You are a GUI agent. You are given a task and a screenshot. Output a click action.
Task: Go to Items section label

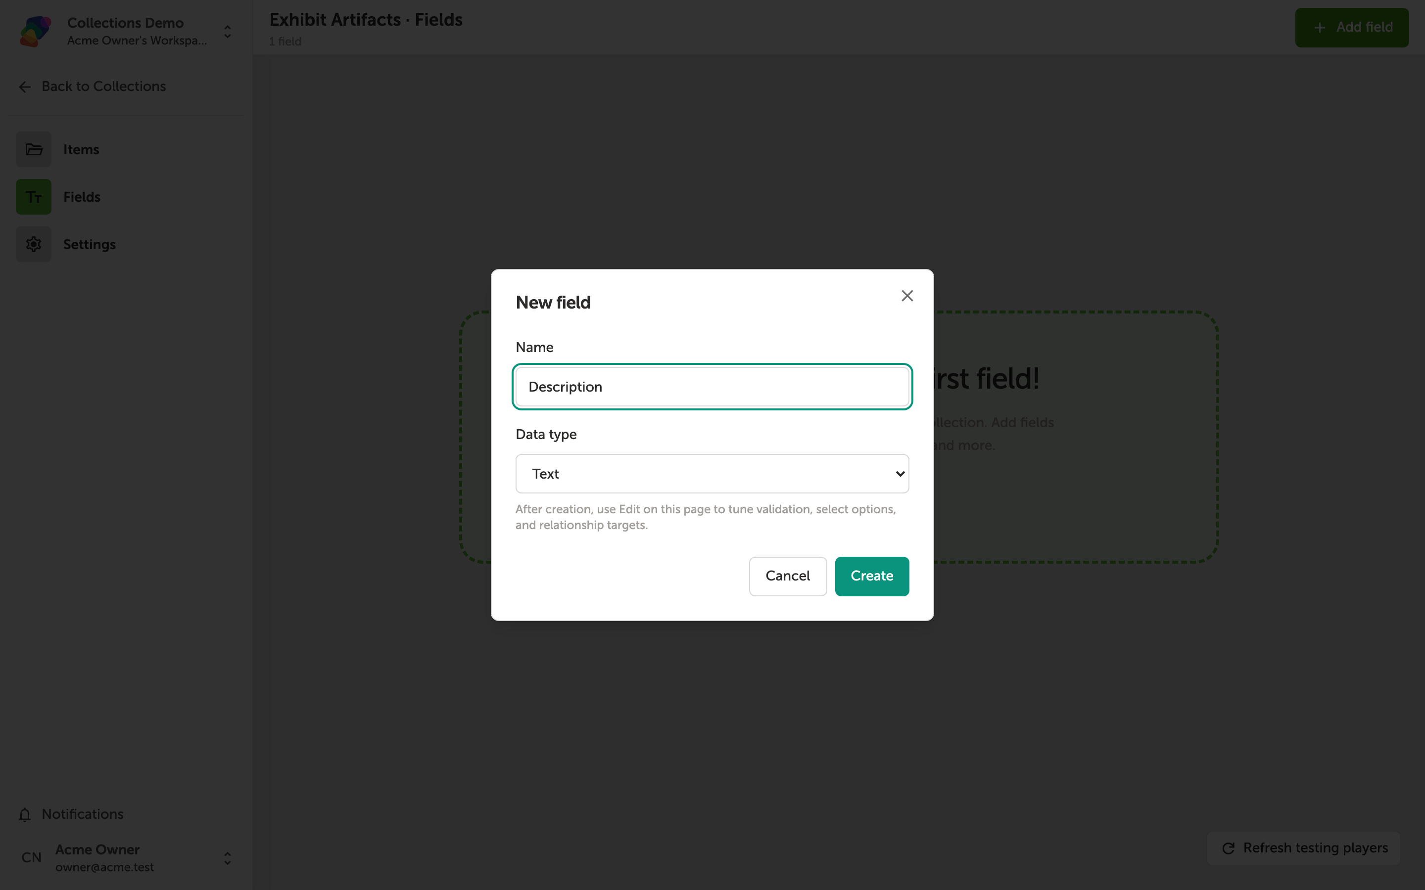(x=81, y=149)
